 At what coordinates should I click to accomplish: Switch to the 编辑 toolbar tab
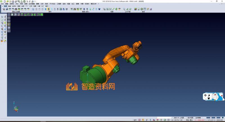click(x=10, y=6)
